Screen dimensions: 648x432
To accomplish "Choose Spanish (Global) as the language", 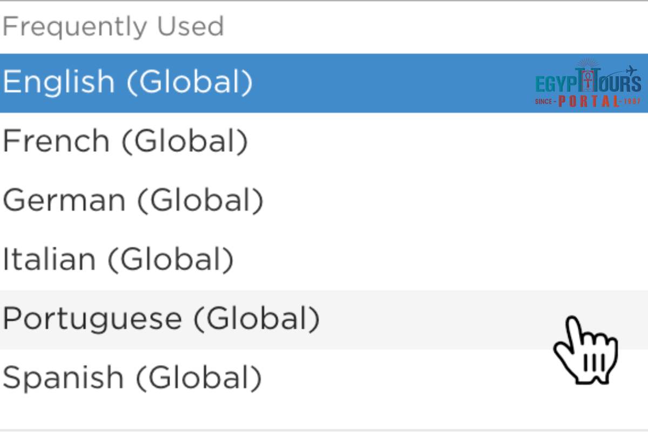I will 132,377.
